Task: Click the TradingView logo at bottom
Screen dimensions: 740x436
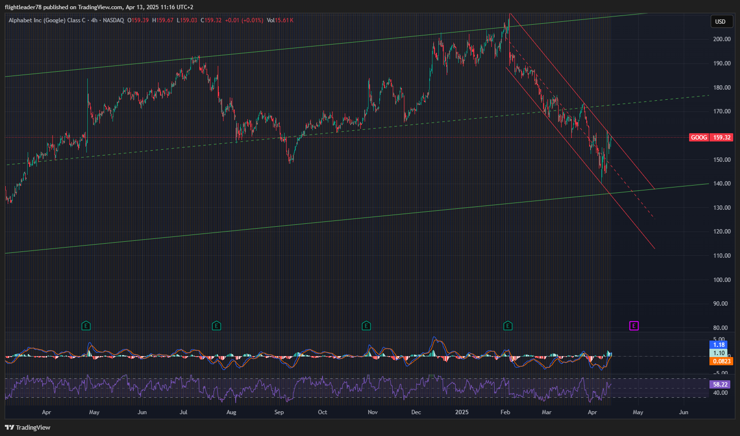Action: (x=28, y=427)
